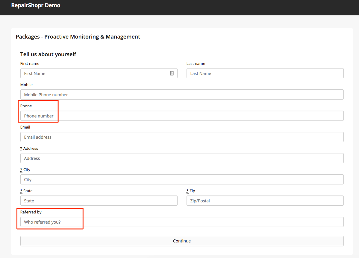Click the Last Name input field
The width and height of the screenshot is (359, 258).
point(265,73)
